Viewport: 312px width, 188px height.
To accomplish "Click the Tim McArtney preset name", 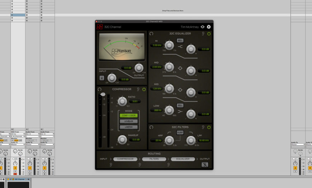I will [x=190, y=27].
